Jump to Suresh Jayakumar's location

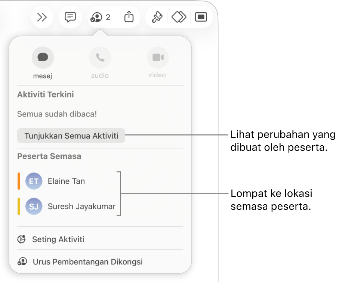point(67,207)
